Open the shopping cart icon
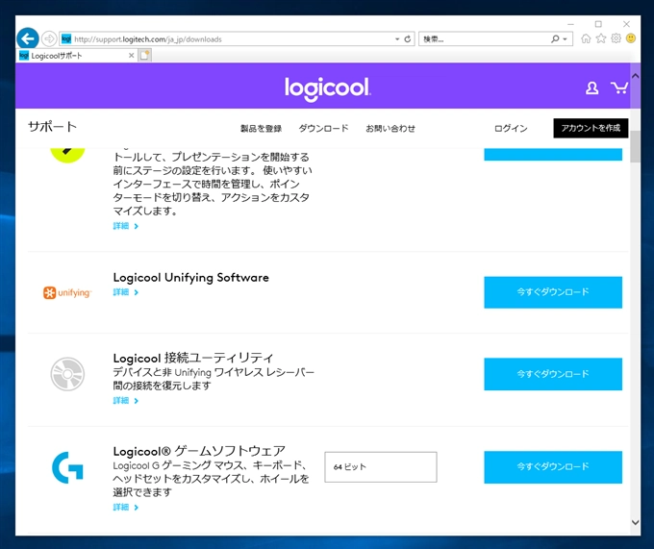 (x=619, y=87)
